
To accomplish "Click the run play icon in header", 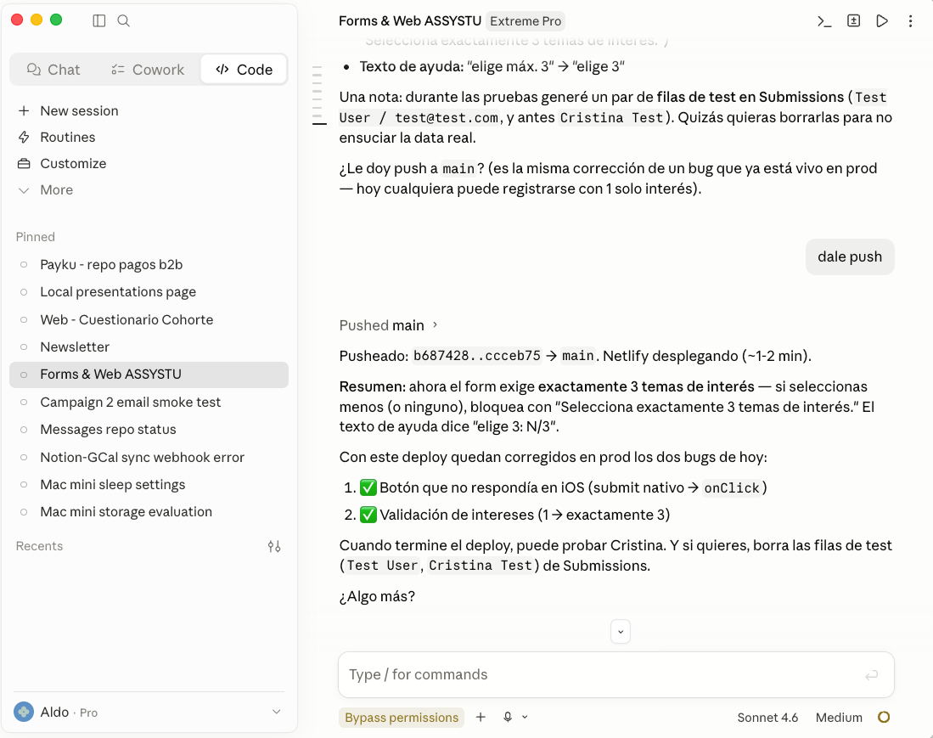I will point(882,21).
